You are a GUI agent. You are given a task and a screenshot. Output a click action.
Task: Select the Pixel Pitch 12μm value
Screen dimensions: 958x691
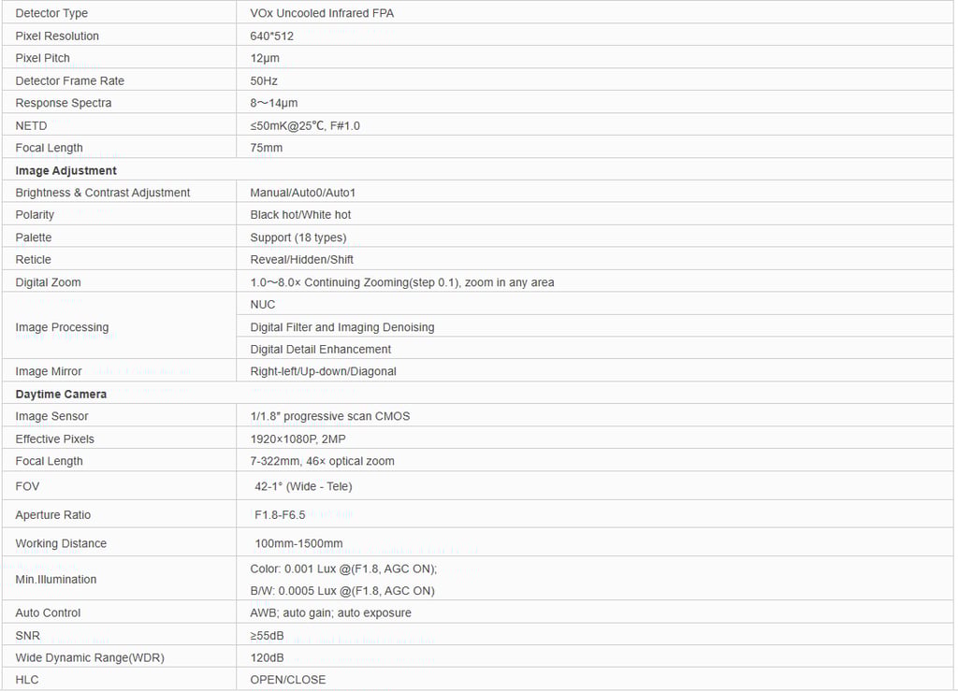click(x=265, y=58)
